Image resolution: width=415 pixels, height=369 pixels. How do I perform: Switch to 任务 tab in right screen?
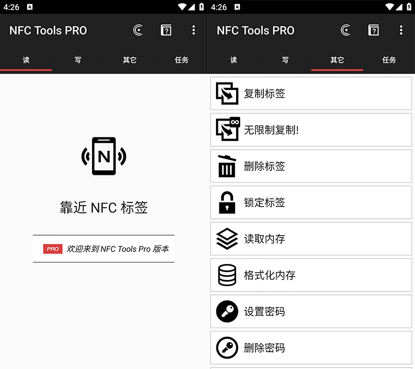coord(389,60)
